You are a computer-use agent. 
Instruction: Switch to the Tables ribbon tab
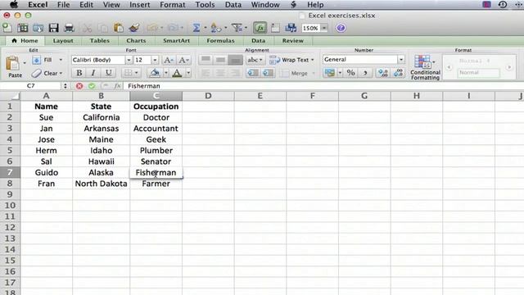(x=100, y=40)
